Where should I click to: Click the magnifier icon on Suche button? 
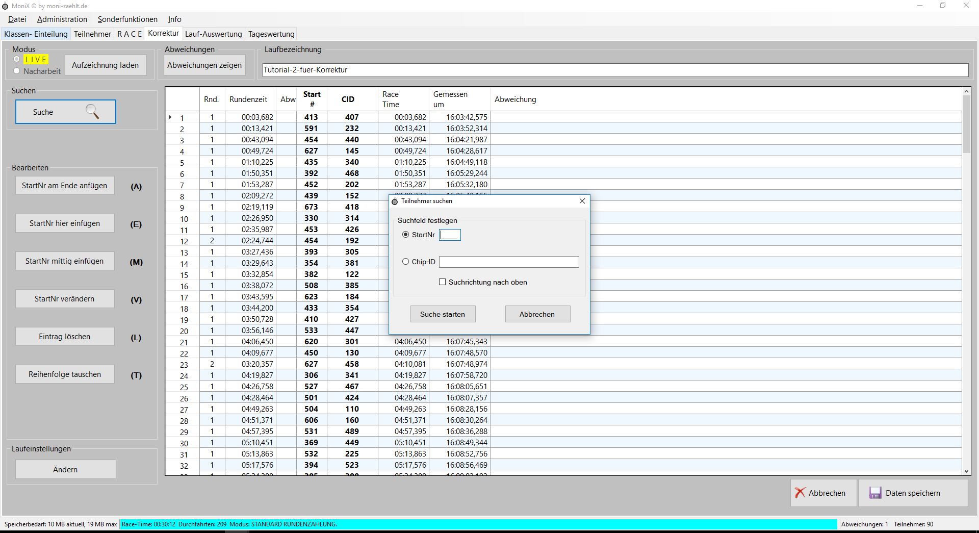coord(92,111)
